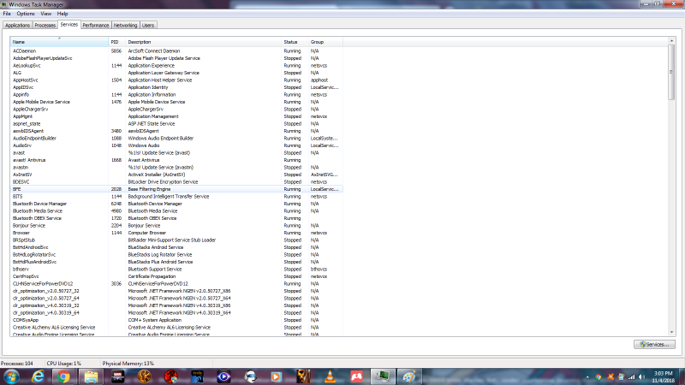The image size is (685, 385).
Task: Open the Options menu
Action: 26,14
